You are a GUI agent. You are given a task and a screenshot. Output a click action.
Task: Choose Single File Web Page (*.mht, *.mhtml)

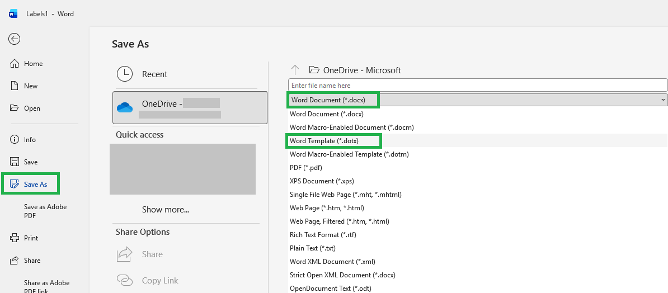[x=478, y=194]
